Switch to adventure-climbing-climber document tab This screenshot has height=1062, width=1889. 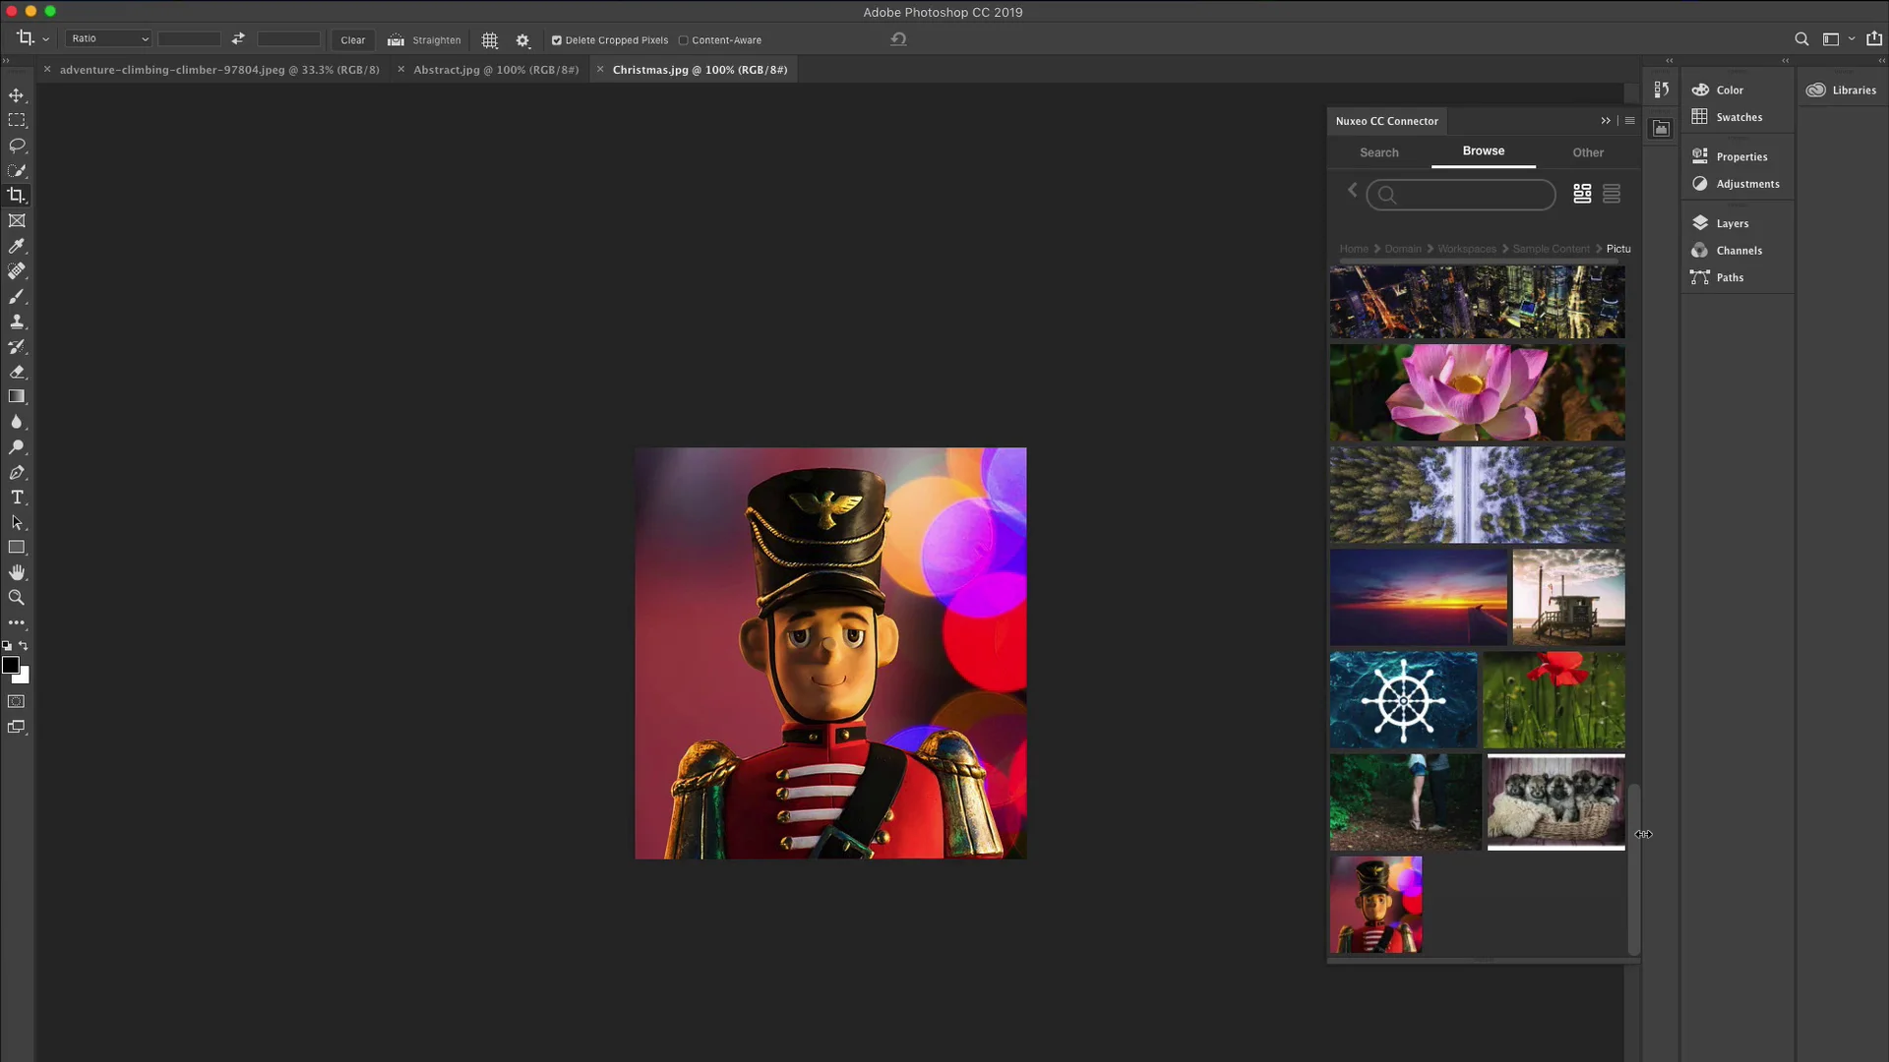pos(219,70)
